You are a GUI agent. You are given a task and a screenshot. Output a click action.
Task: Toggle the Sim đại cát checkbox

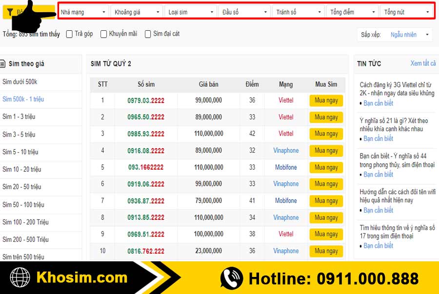(x=148, y=34)
